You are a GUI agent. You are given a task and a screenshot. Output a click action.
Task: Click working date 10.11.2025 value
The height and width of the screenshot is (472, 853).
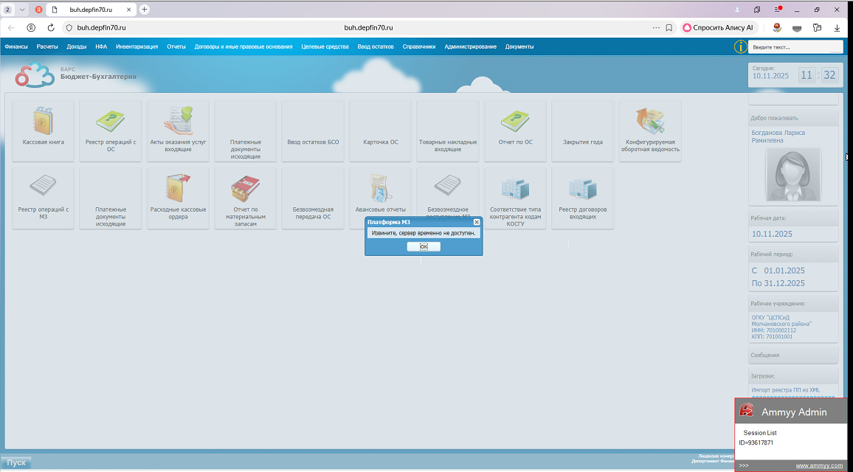pyautogui.click(x=772, y=234)
